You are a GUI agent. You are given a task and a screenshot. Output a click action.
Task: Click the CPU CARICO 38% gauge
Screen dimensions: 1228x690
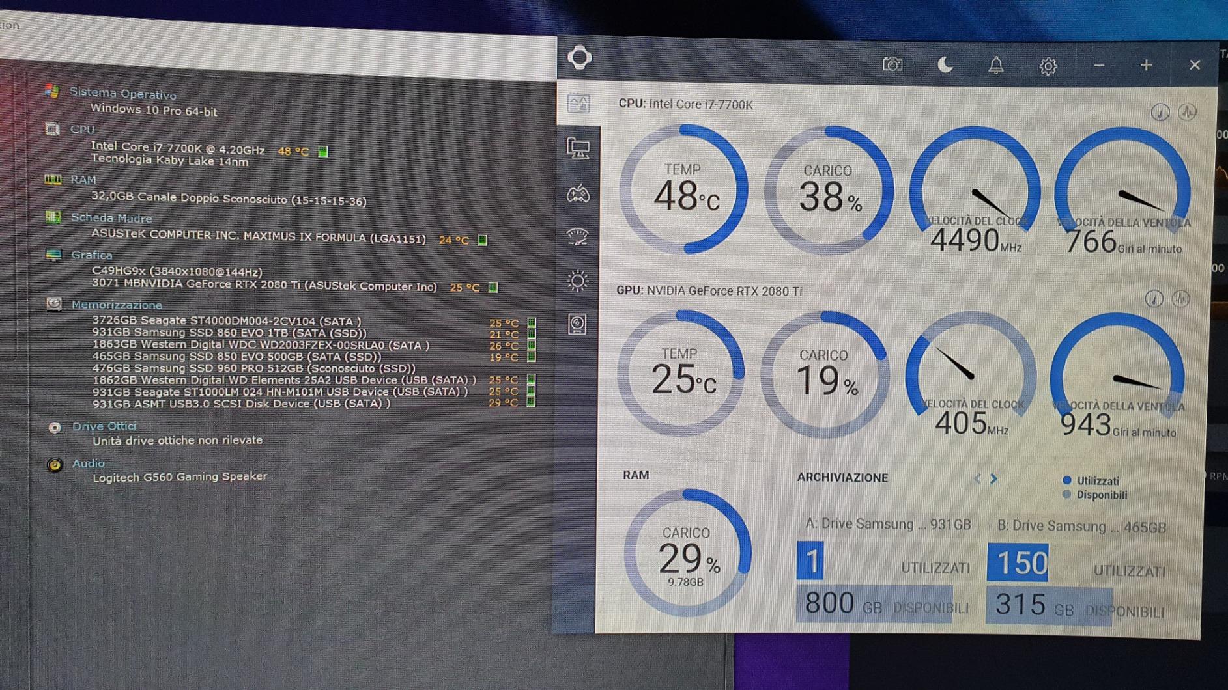tap(829, 190)
